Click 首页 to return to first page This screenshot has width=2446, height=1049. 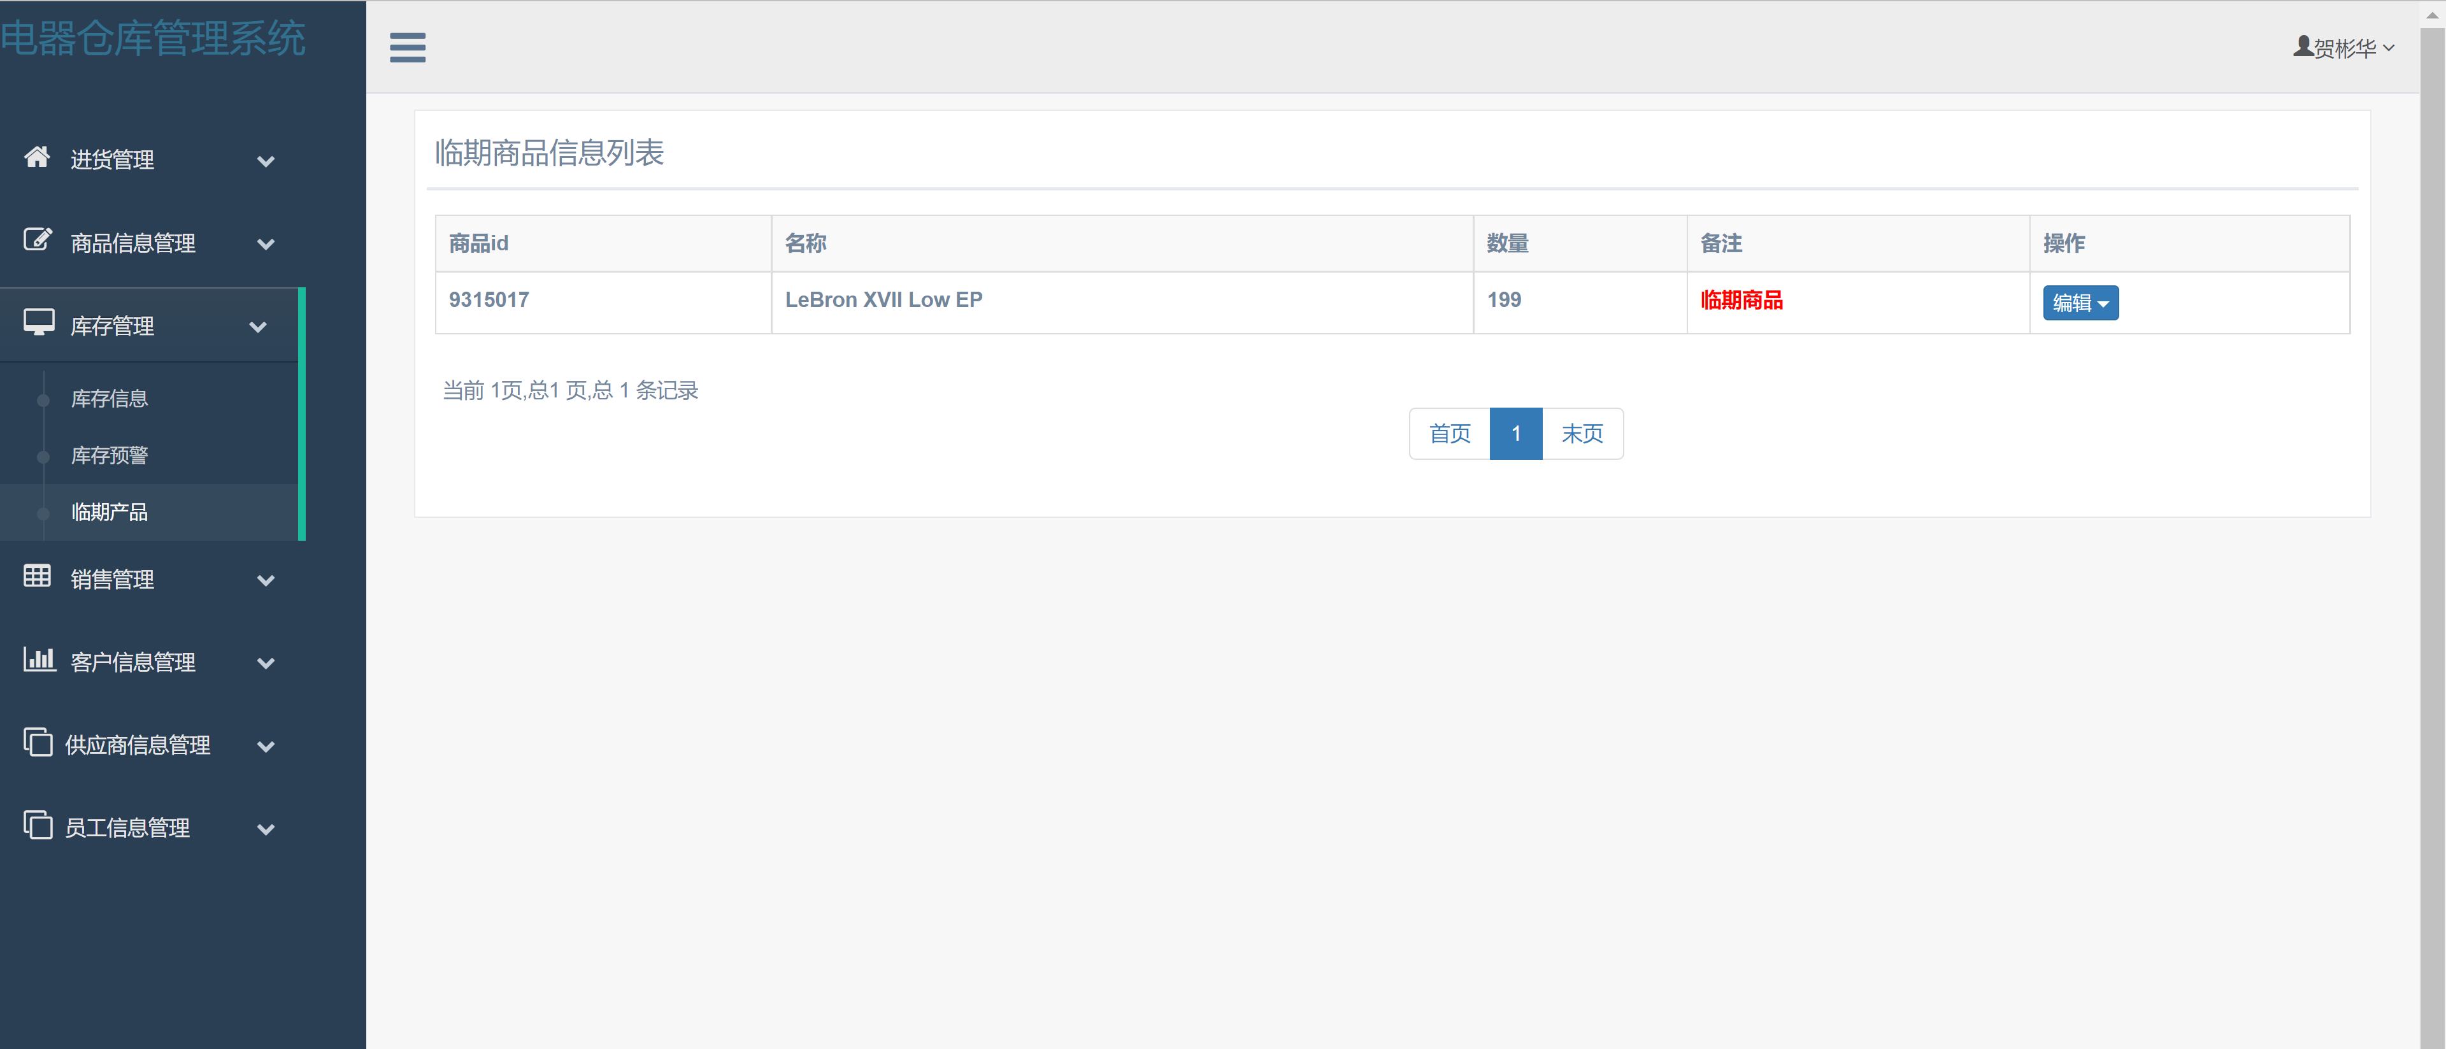click(1450, 433)
